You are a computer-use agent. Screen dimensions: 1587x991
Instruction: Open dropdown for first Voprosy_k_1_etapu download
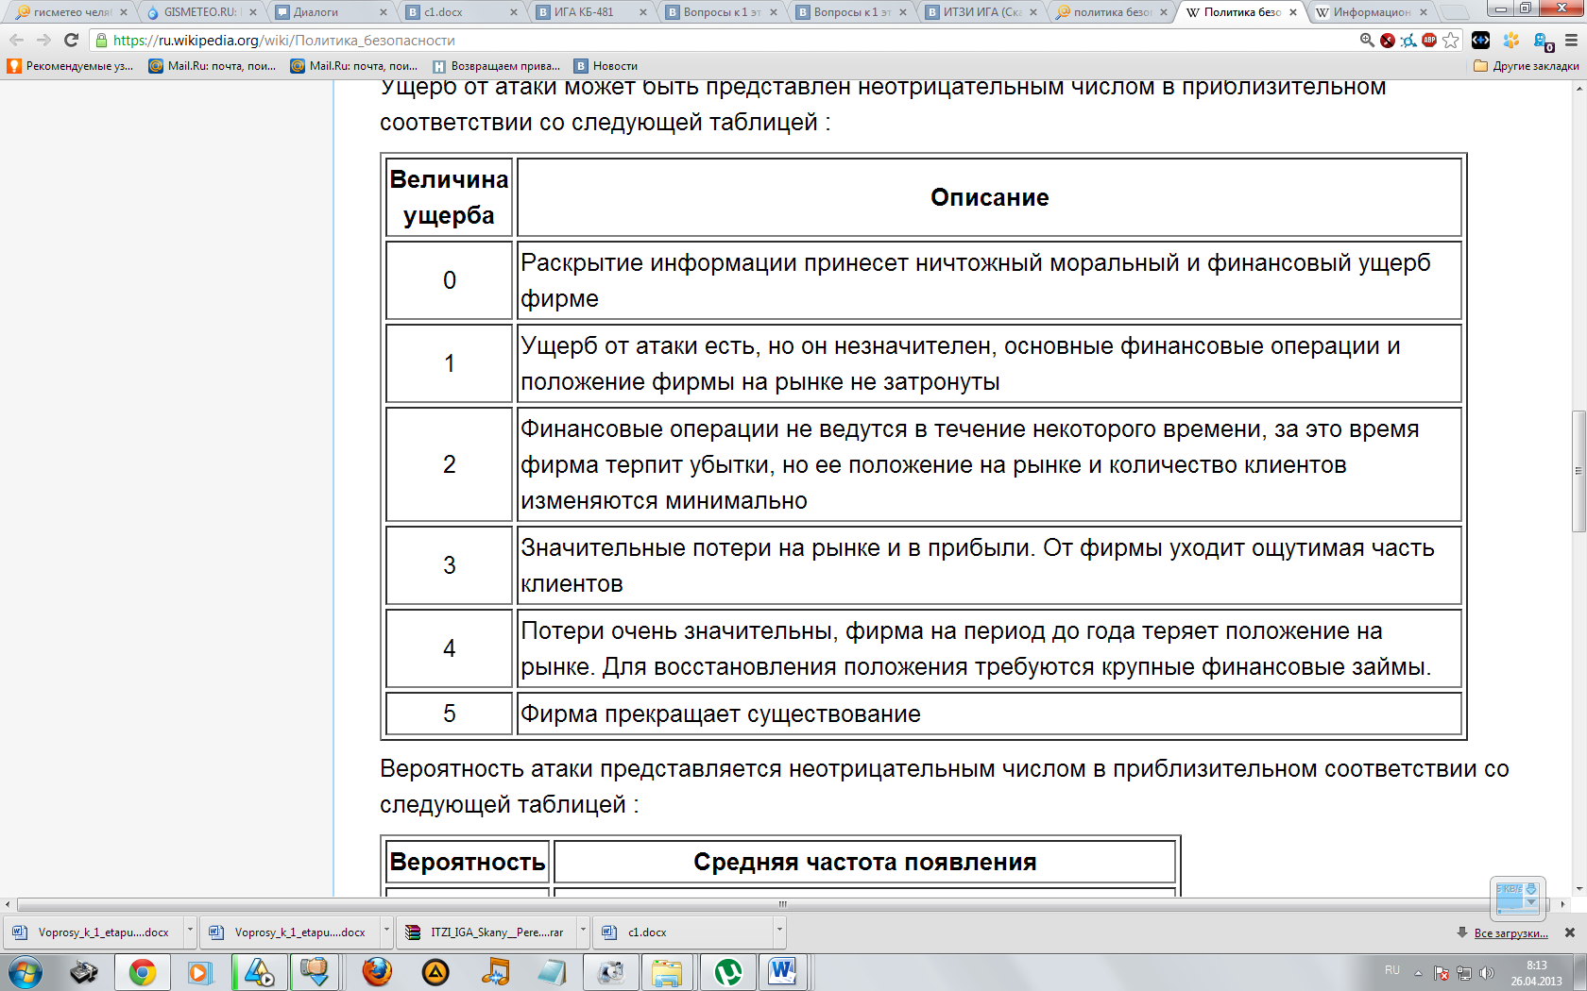[190, 932]
